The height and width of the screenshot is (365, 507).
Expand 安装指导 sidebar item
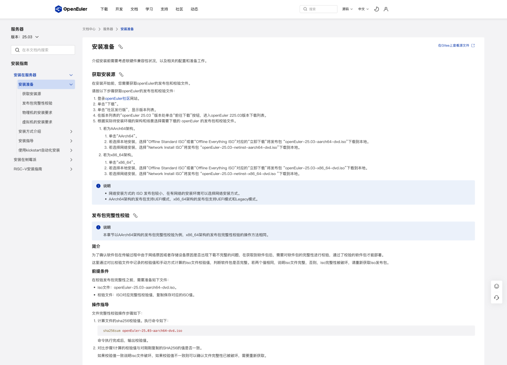pyautogui.click(x=71, y=141)
